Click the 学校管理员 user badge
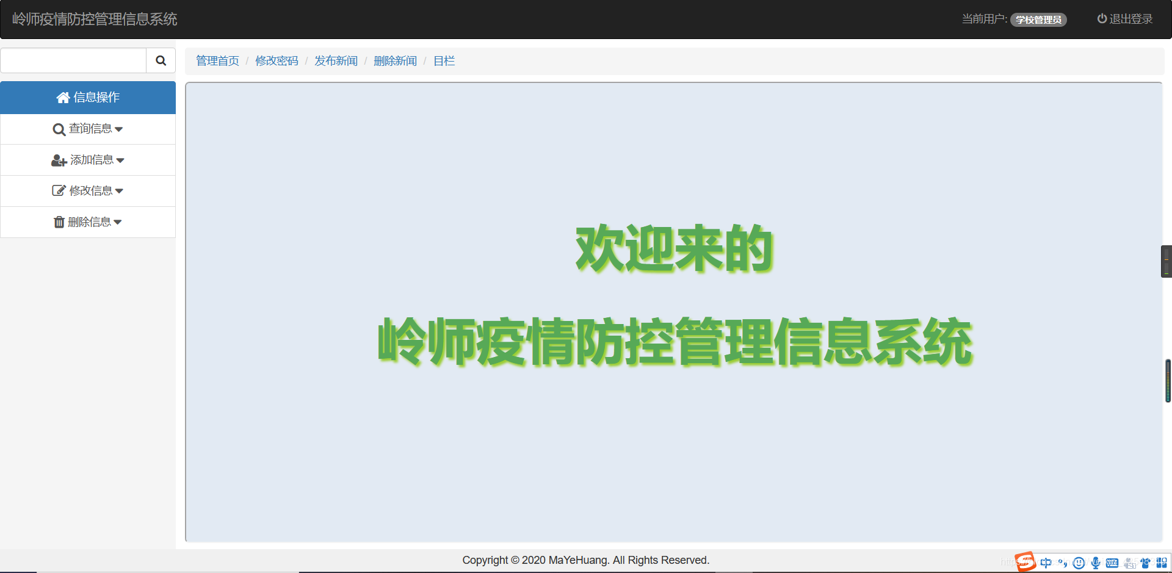 pyautogui.click(x=1038, y=20)
